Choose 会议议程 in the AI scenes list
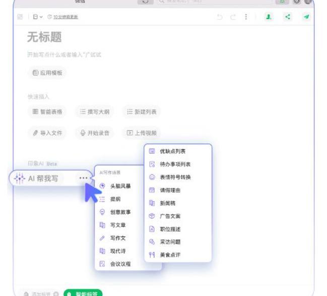 coord(120,264)
